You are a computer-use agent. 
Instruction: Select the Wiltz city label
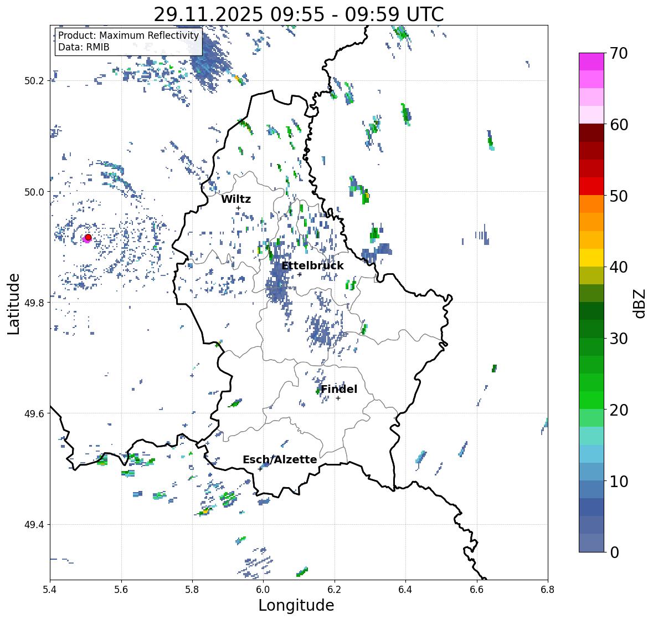tap(236, 199)
